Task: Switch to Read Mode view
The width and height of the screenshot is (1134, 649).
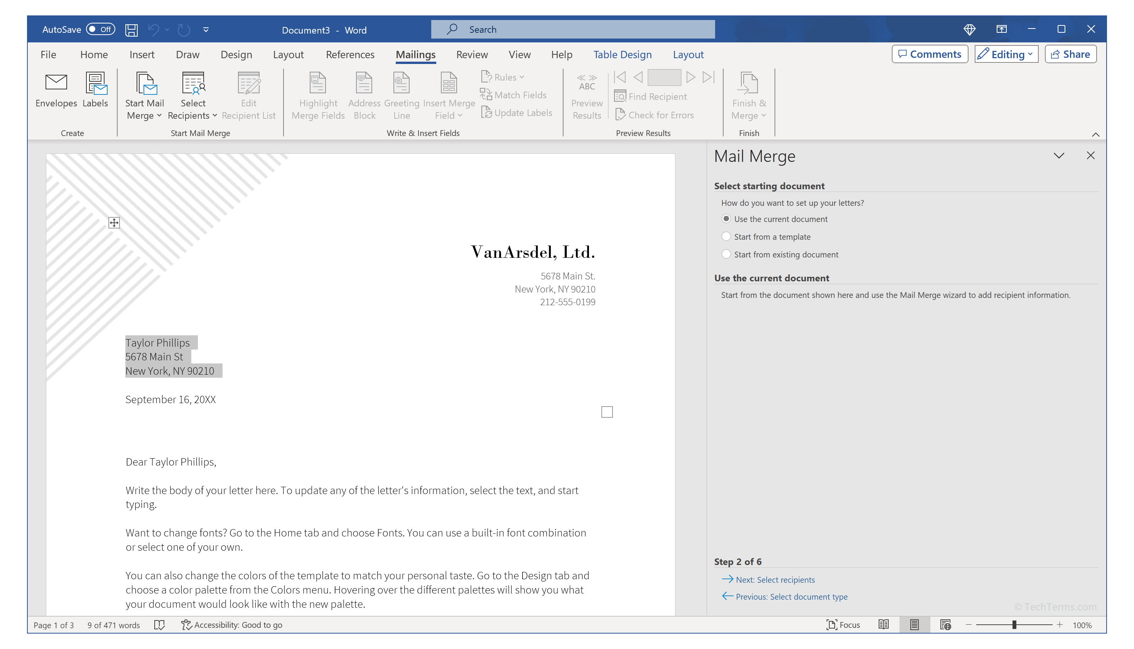Action: (x=883, y=625)
